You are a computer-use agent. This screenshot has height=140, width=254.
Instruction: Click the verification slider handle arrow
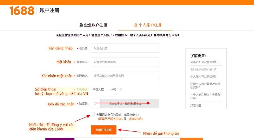(95, 103)
